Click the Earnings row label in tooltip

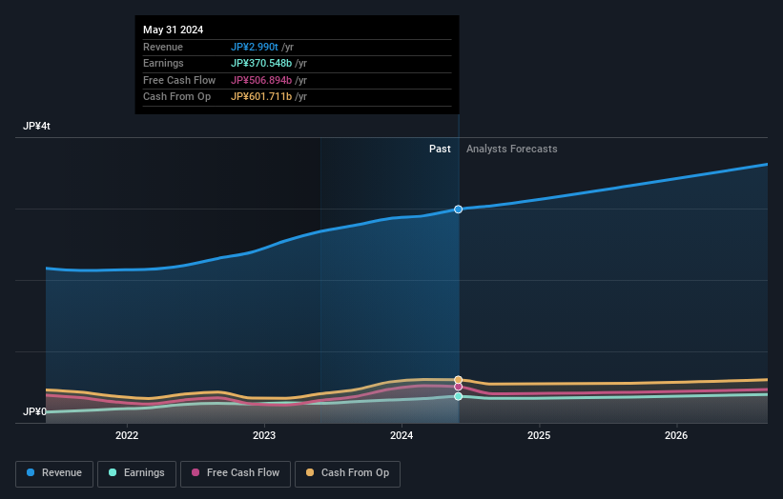pos(163,63)
